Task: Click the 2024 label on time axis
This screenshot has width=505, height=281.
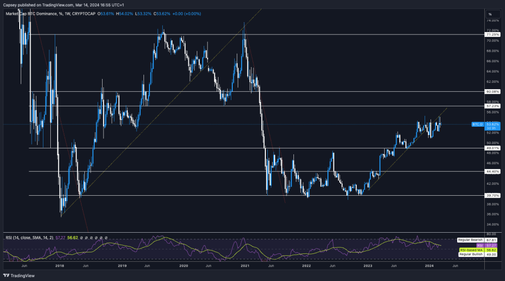Action: (430, 265)
